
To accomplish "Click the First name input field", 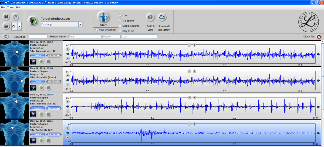I will coord(85,37).
